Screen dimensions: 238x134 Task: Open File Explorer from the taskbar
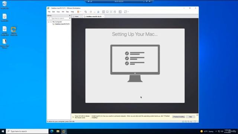point(58,131)
